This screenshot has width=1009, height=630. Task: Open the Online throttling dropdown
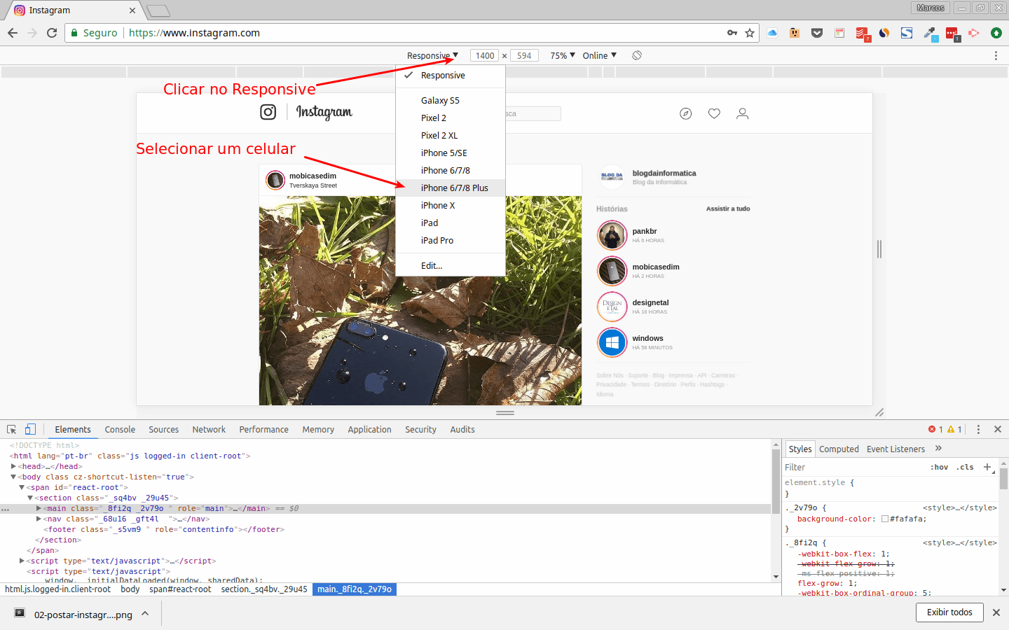coord(599,55)
